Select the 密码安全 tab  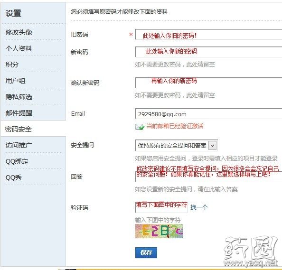coord(19,129)
